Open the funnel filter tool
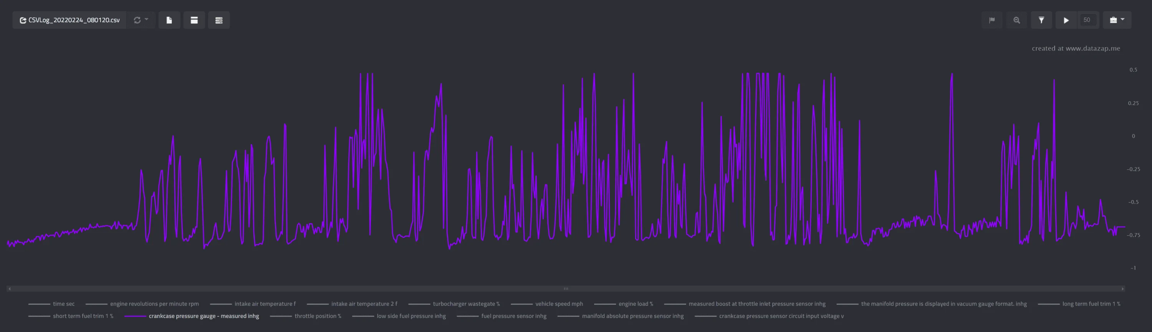This screenshot has width=1152, height=332. tap(1041, 20)
